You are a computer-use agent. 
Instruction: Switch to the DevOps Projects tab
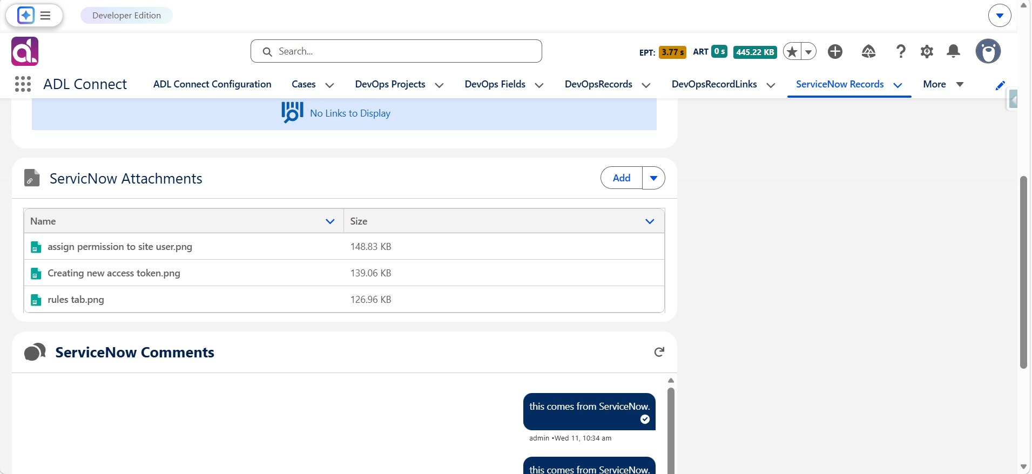[390, 84]
